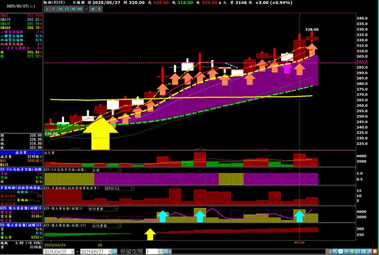Click the 保留空間 value field showing 3
Image resolution: width=379 pixels, height=255 pixels.
click(151, 251)
